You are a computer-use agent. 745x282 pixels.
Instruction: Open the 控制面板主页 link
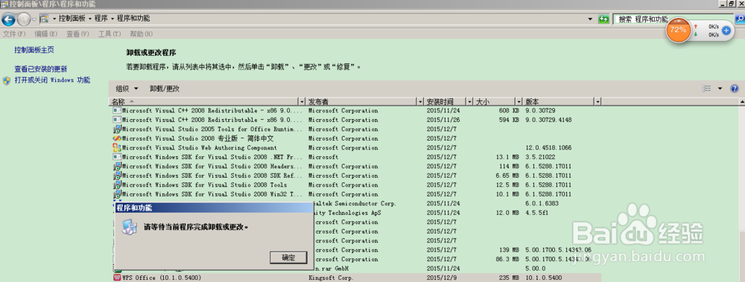click(34, 50)
